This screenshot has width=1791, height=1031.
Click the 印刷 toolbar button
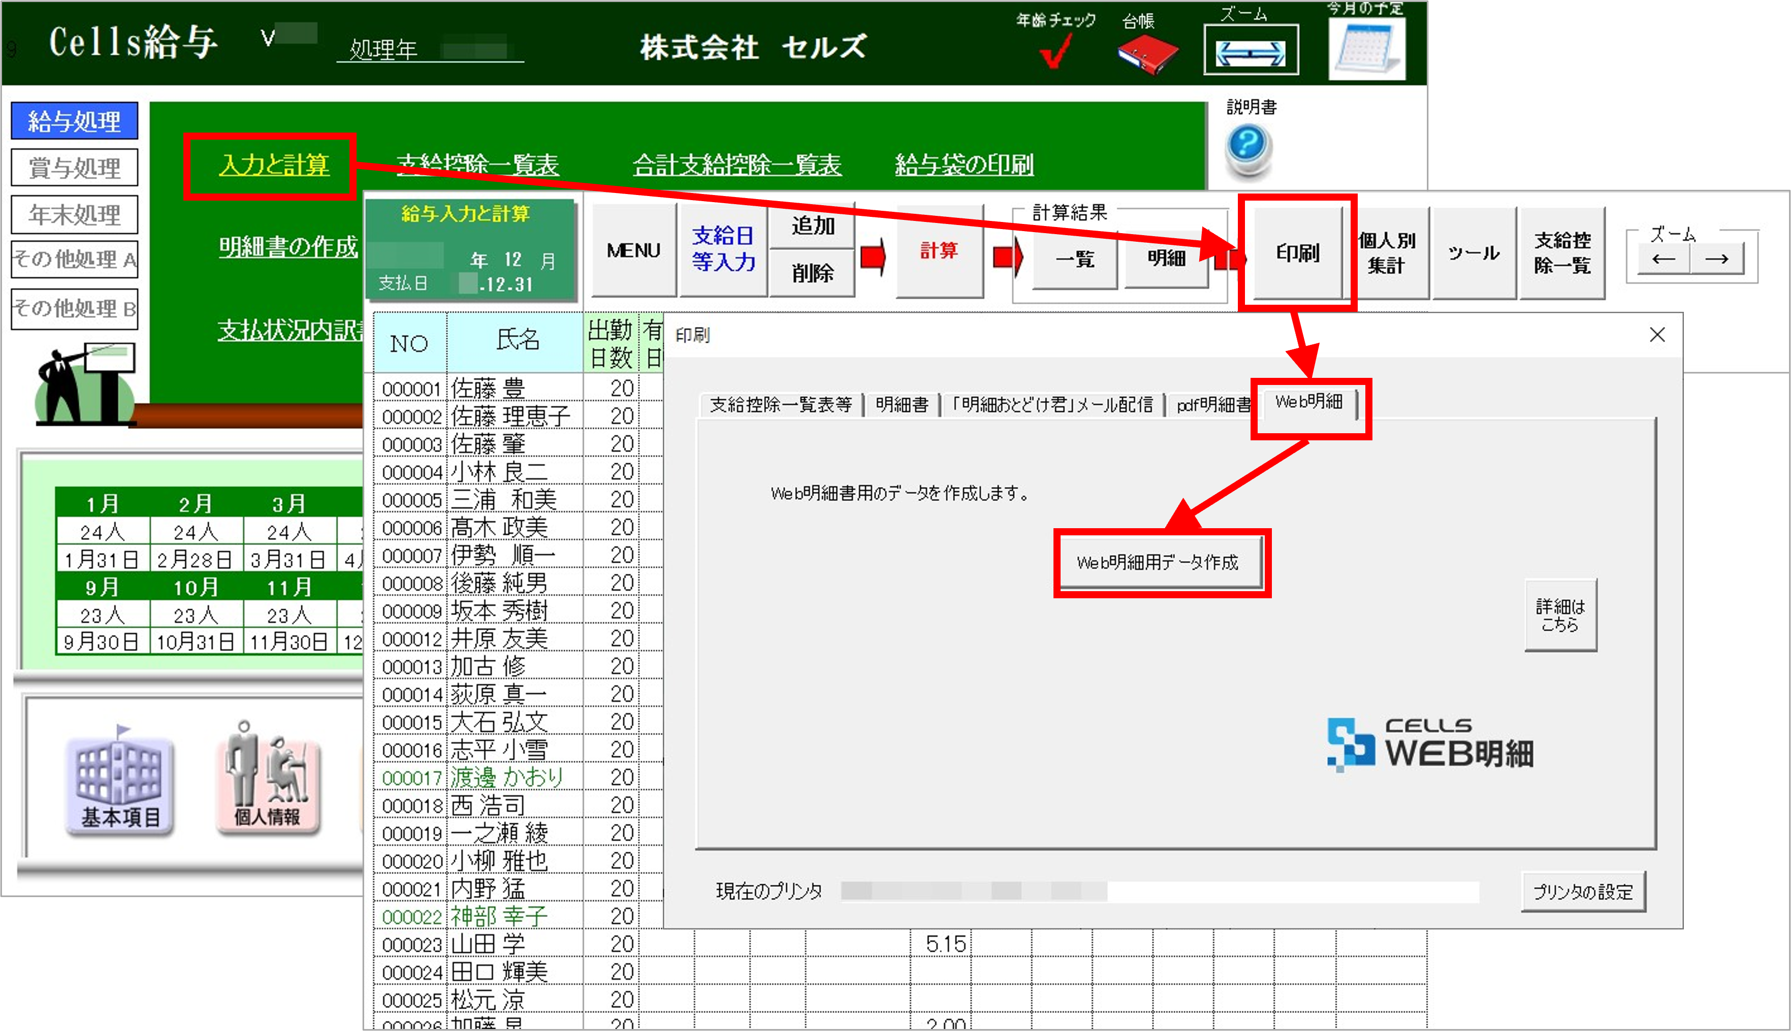click(x=1297, y=253)
